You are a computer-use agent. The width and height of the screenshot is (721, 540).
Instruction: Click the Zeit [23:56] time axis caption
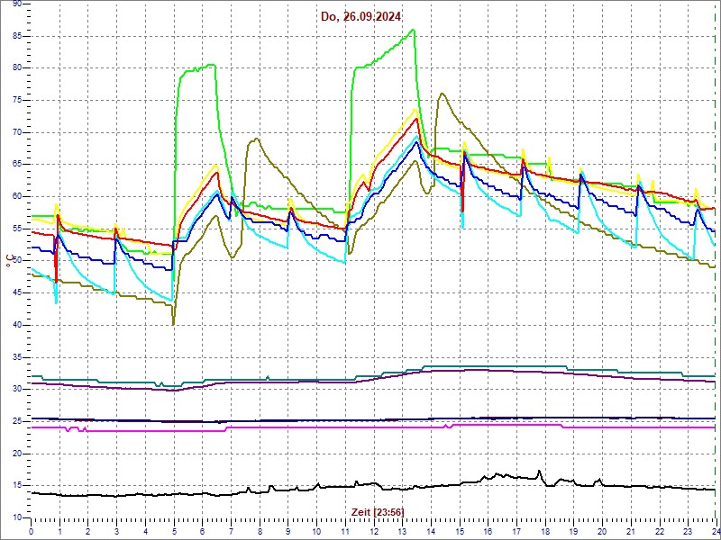tap(378, 511)
